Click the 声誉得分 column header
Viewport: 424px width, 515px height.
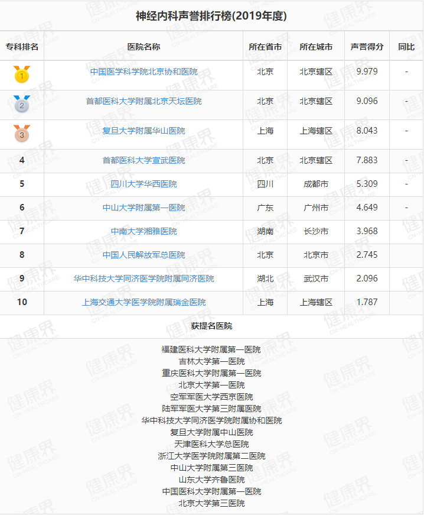click(367, 47)
